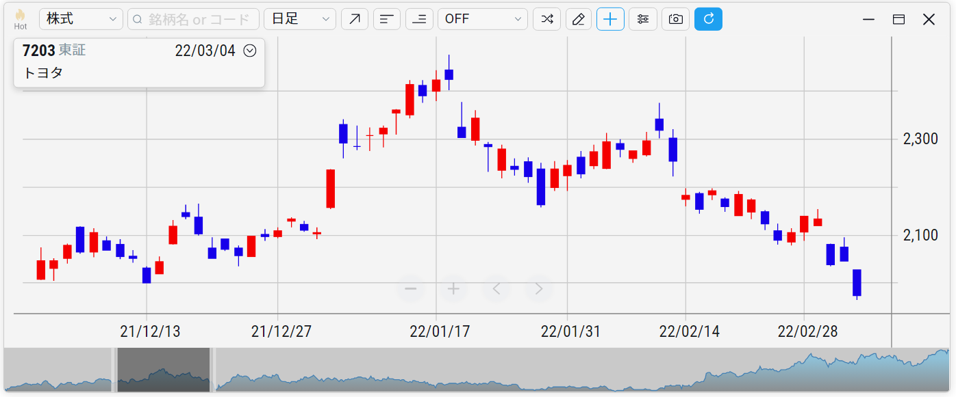Click the date 22/03/04 in the info card
The image size is (956, 397).
[x=205, y=51]
